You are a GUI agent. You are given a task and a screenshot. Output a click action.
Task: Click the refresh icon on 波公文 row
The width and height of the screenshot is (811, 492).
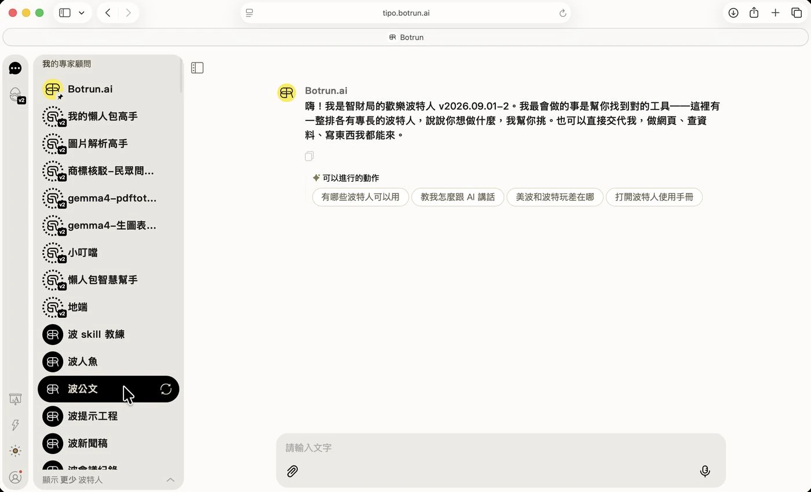click(166, 389)
